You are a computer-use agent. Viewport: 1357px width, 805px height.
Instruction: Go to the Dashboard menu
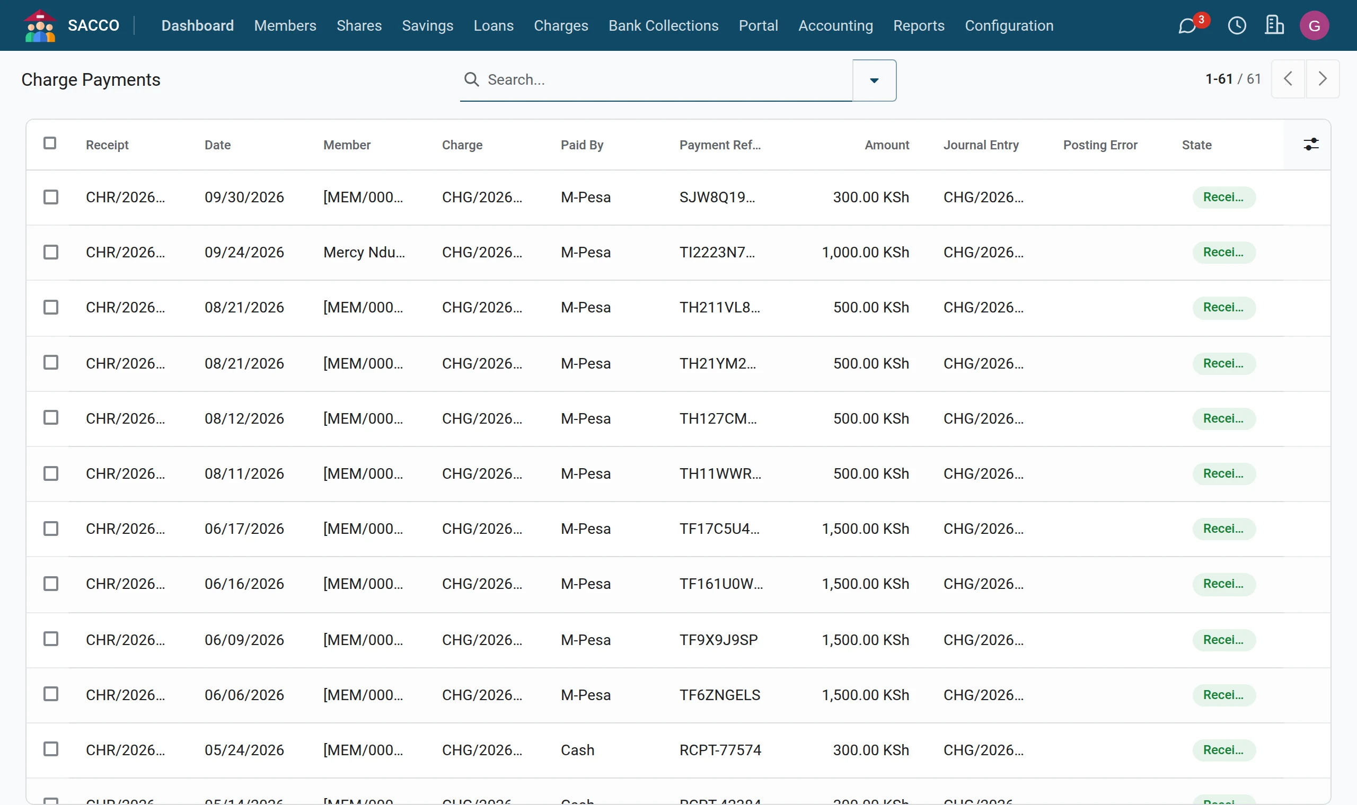(198, 25)
